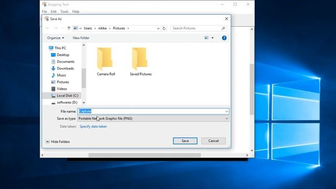Minimize the Snipping Tool window
336x189 pixels.
(222, 4)
